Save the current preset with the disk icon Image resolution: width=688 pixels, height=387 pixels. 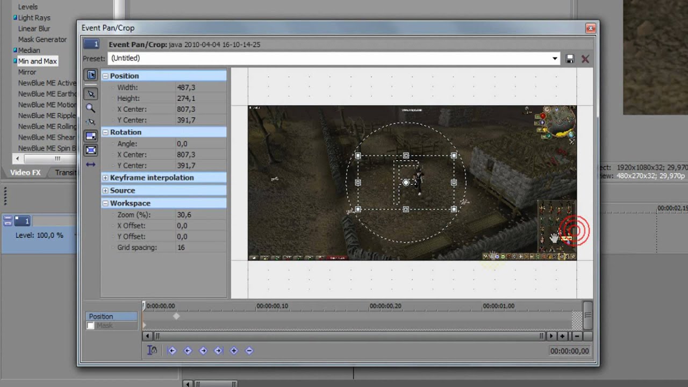[570, 59]
